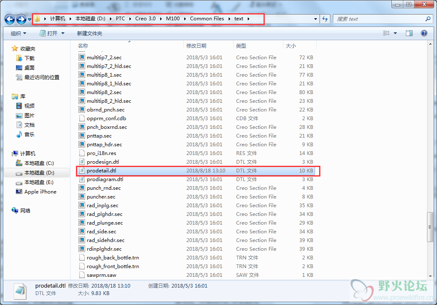This screenshot has width=437, height=305.
Task: Open the 组织 menu
Action: point(18,34)
